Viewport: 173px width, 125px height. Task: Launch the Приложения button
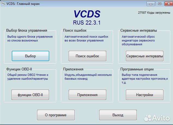click(87, 95)
